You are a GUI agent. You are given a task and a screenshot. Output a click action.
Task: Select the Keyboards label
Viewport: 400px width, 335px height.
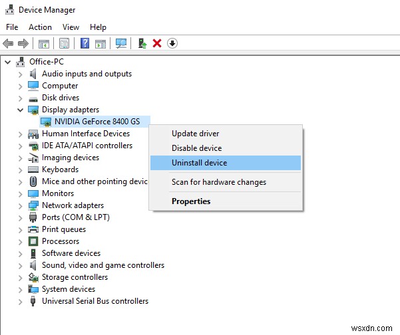[60, 169]
